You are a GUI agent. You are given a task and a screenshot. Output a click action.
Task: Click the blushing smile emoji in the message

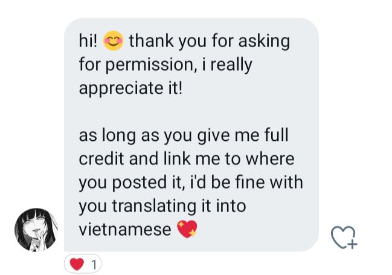point(113,40)
